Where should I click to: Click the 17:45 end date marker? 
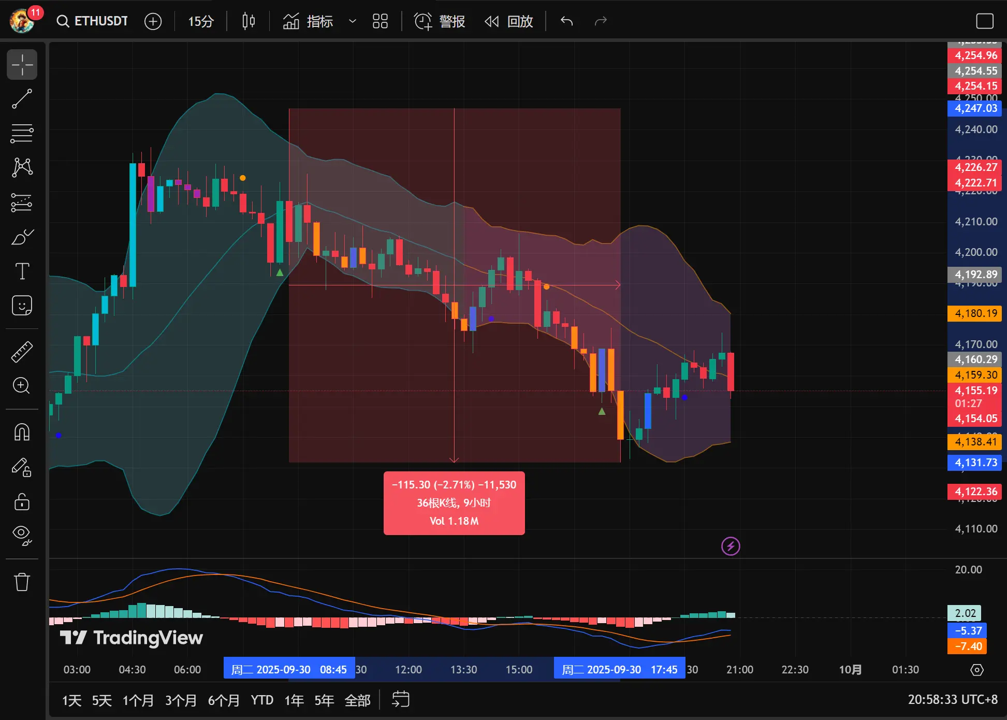(620, 669)
